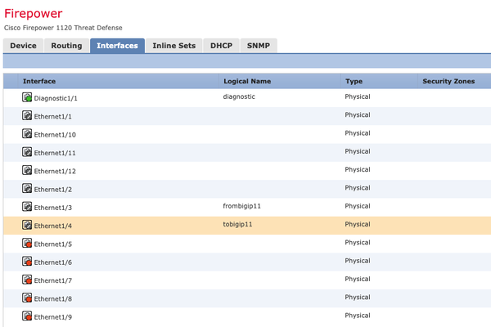491x327 pixels.
Task: Open the Device tab
Action: tap(23, 46)
